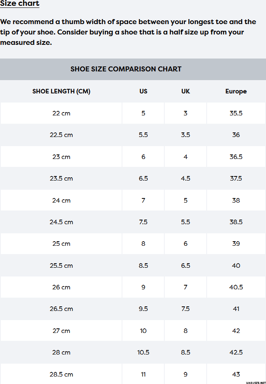Select the 24 cm row label
The width and height of the screenshot is (266, 384).
click(x=61, y=201)
